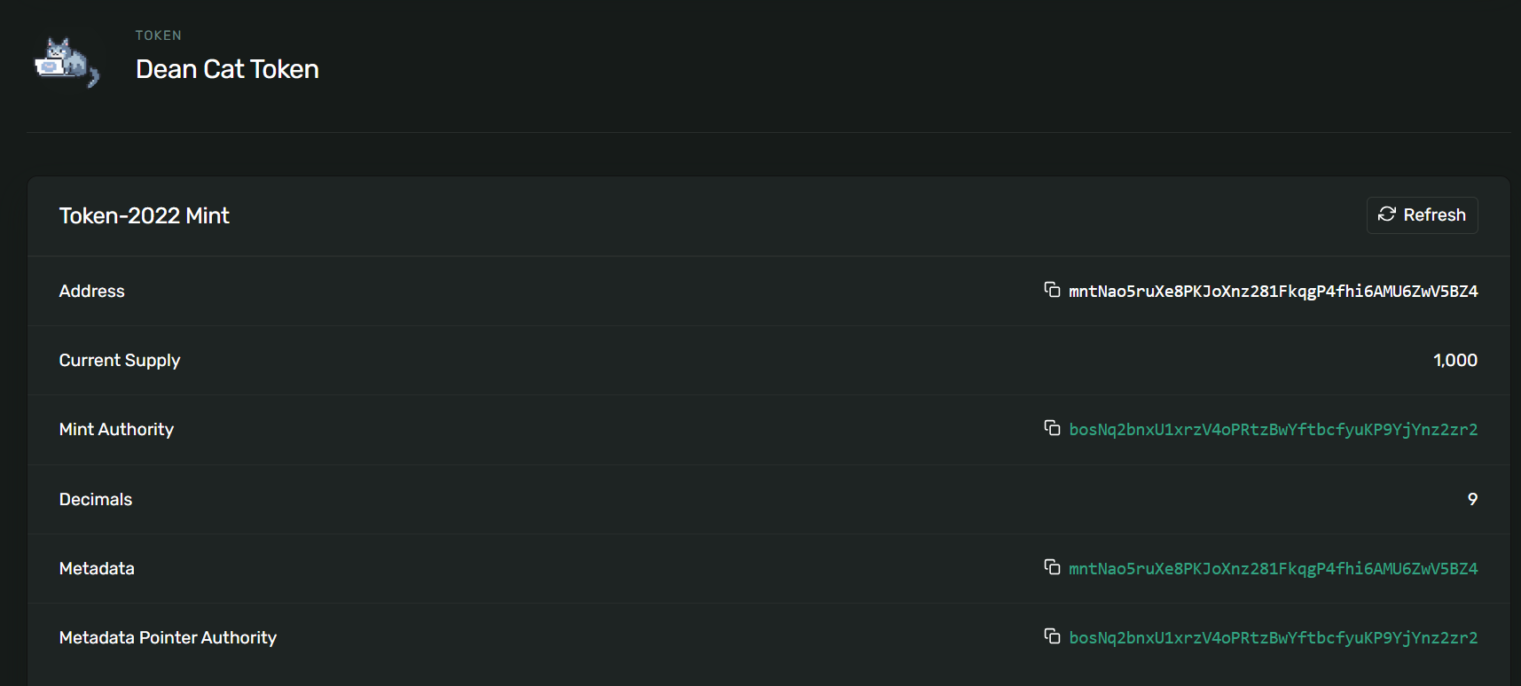The height and width of the screenshot is (686, 1521).
Task: Click the Decimals value 9
Action: [x=1472, y=500]
